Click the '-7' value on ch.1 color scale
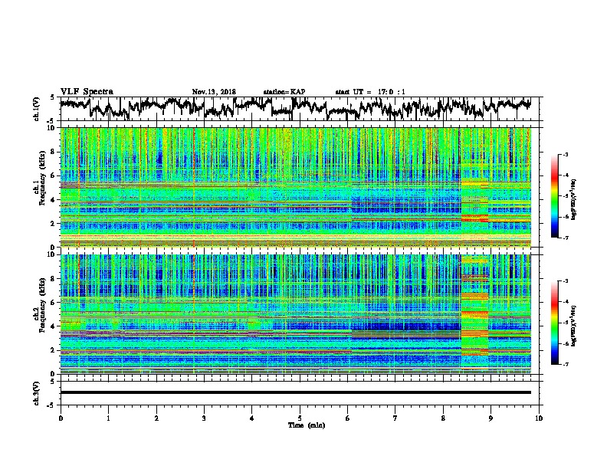Image resolution: width=607 pixels, height=469 pixels. pos(565,238)
